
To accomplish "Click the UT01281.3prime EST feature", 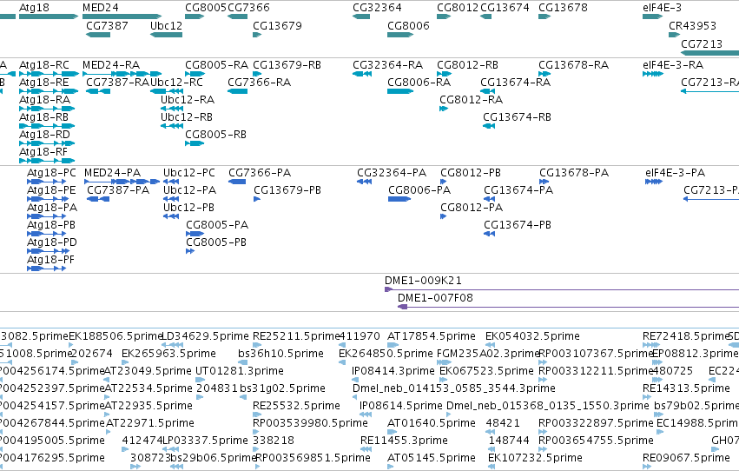I will (201, 380).
